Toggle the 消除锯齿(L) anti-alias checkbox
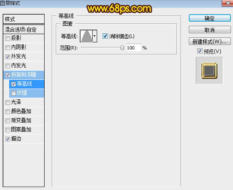Viewport: 233px width, 190px height. pos(105,36)
